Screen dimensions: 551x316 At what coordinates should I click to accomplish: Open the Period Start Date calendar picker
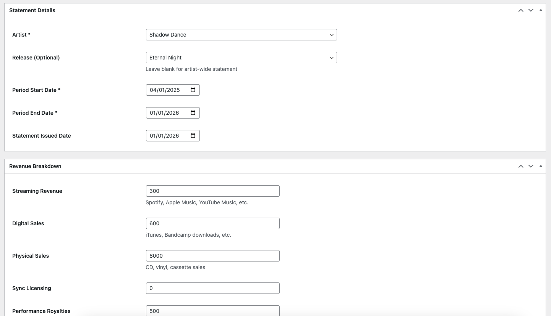point(193,90)
